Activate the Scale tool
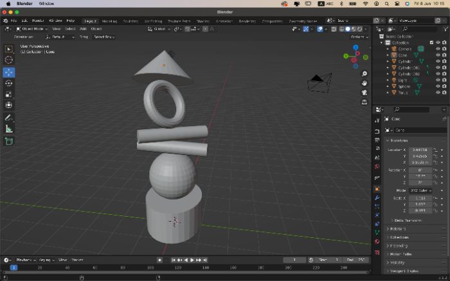 click(x=9, y=94)
